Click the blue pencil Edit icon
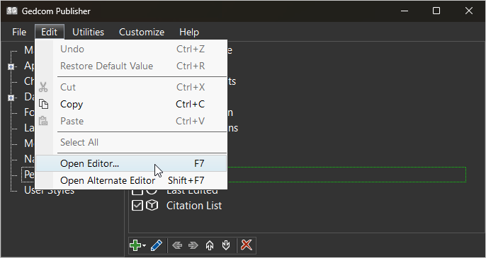 point(157,245)
